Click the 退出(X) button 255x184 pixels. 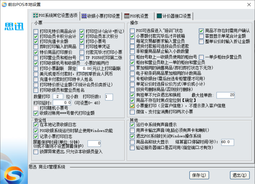click(x=239, y=175)
